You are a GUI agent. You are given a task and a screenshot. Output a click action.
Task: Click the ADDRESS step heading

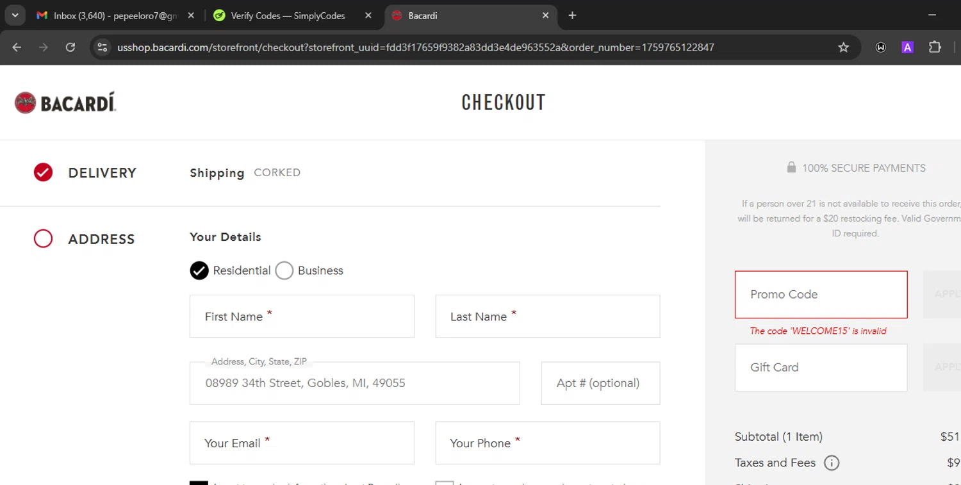coord(101,239)
